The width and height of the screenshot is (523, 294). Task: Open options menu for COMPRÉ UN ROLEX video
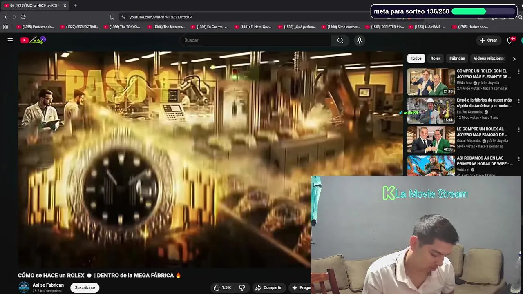pyautogui.click(x=519, y=72)
